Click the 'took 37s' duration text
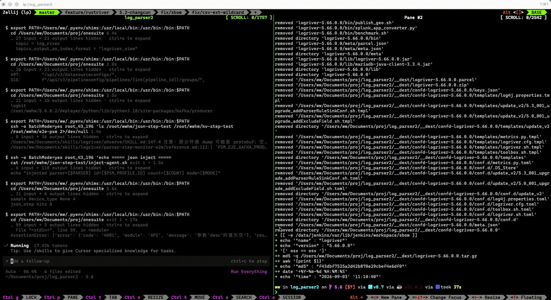The width and height of the screenshot is (551, 300). click(451, 287)
